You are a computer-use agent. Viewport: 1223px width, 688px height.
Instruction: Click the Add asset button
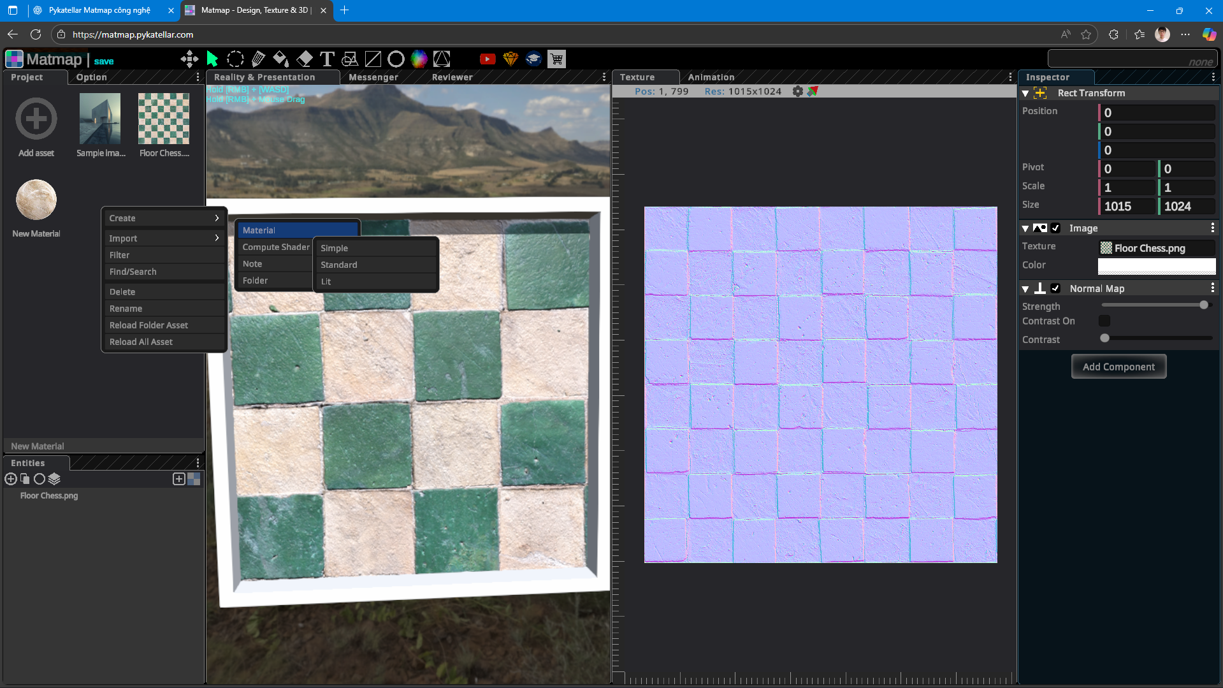tap(36, 127)
